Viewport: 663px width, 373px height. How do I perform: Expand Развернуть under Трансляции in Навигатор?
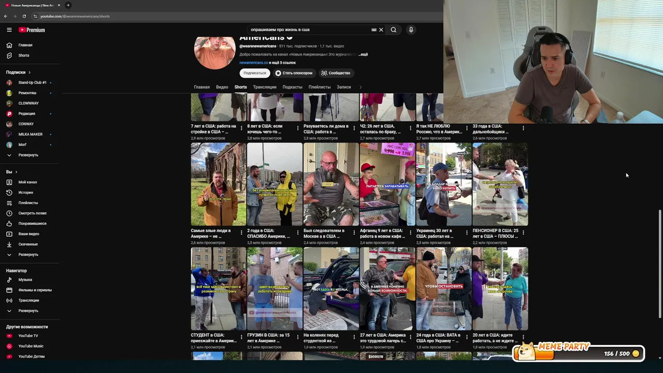(30, 311)
